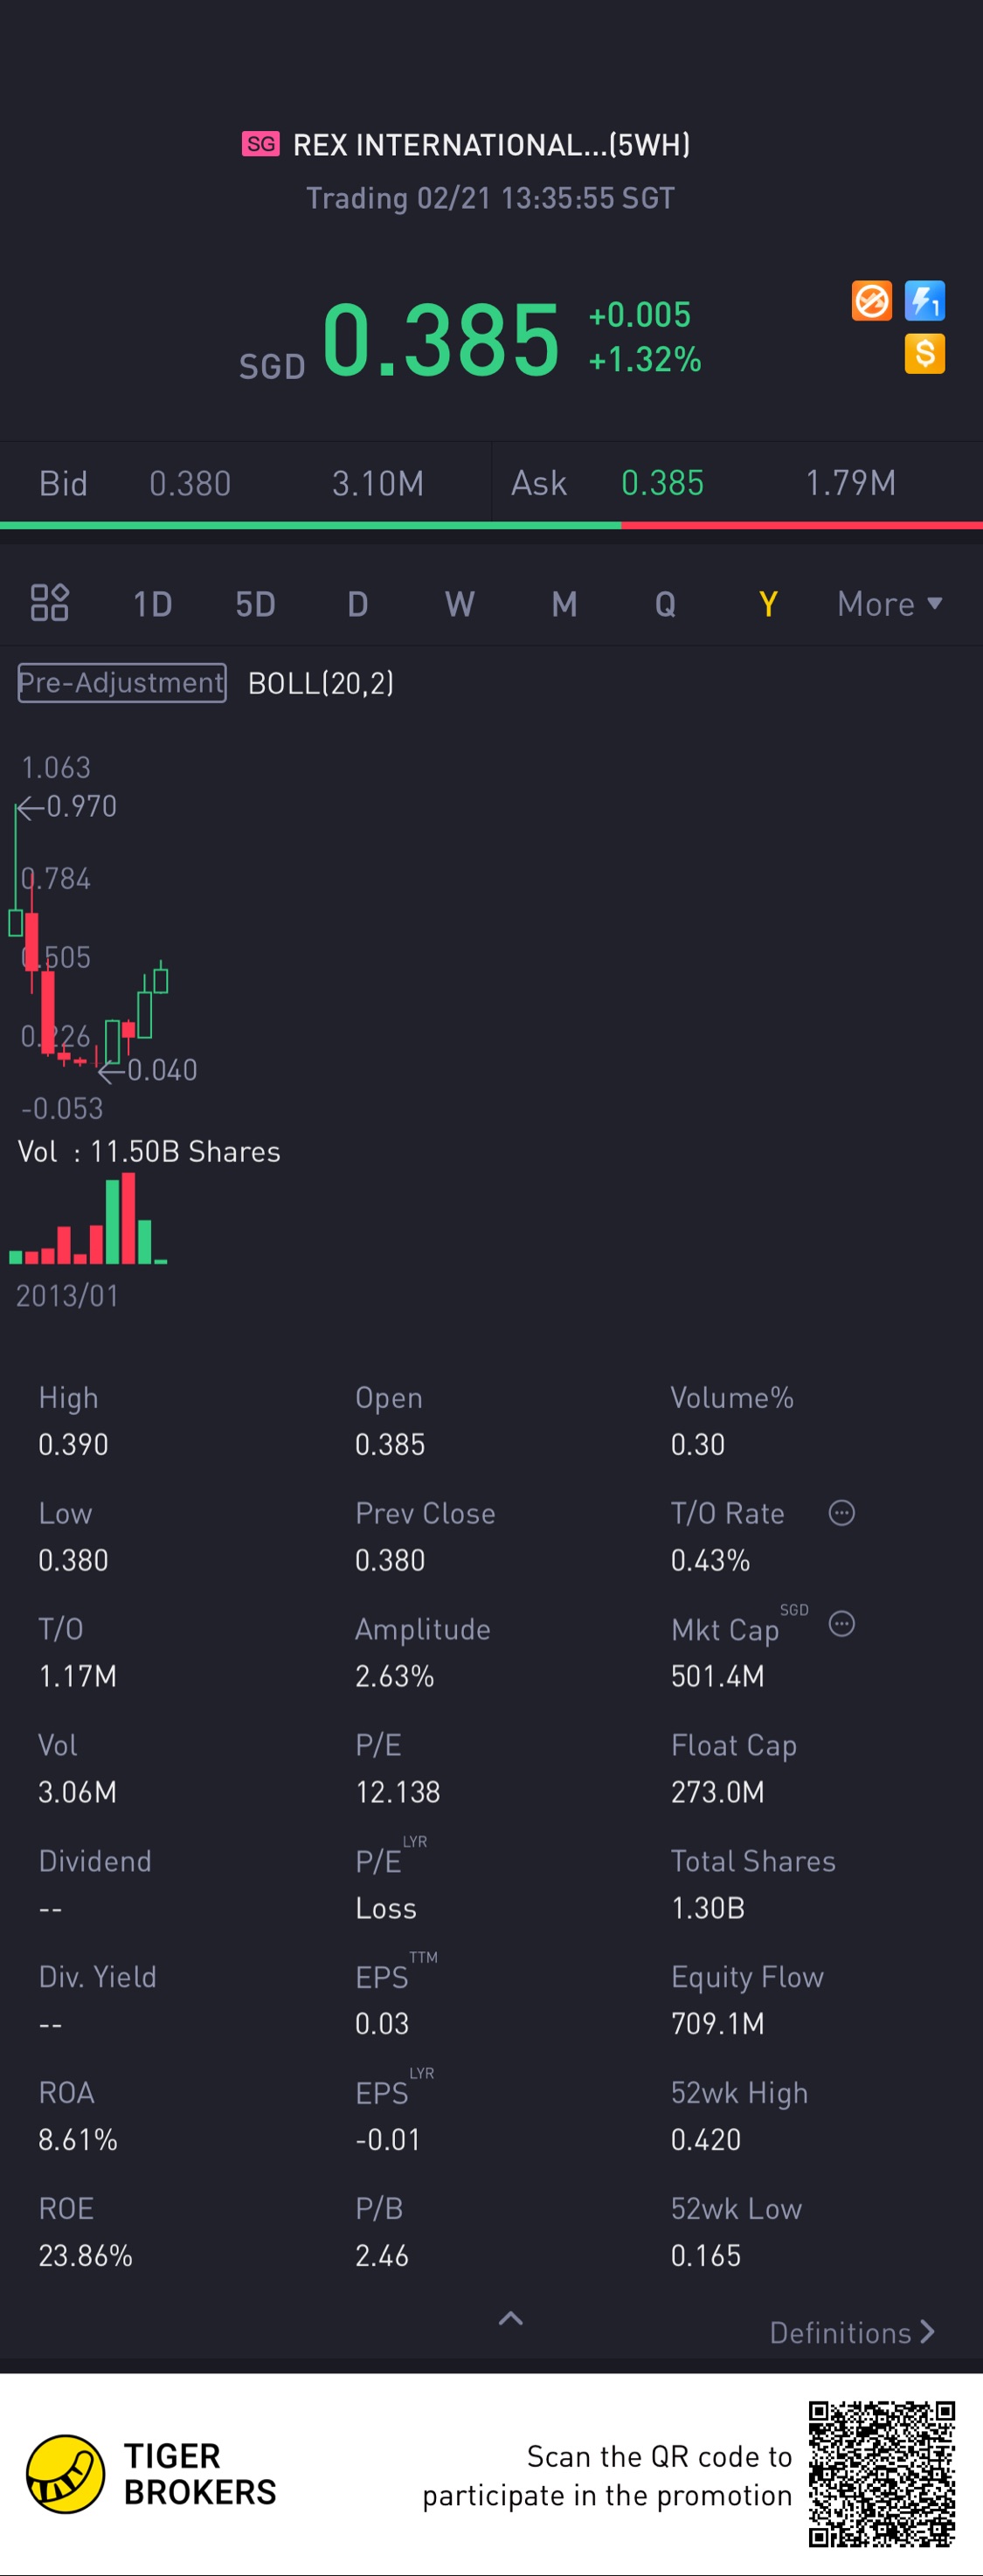Switch chart to 1D interval

point(153,604)
